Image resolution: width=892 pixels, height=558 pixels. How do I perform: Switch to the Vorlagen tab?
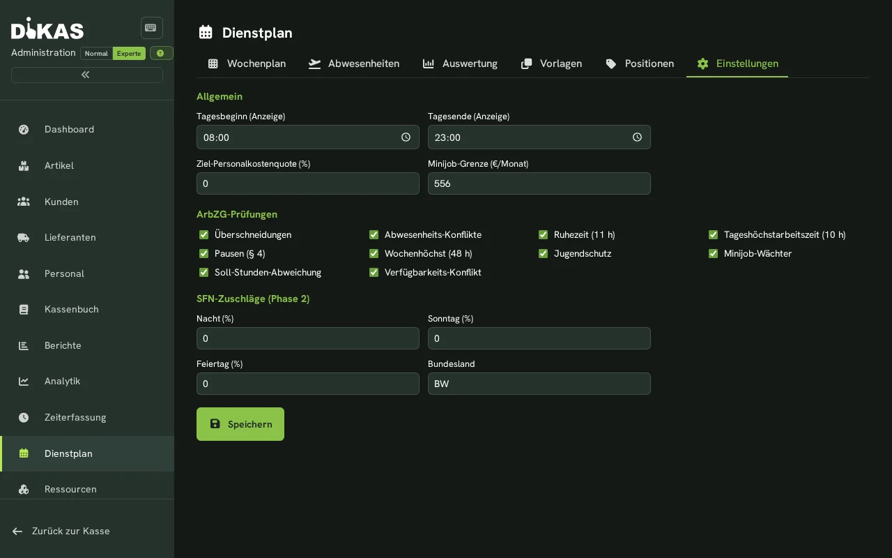[551, 63]
